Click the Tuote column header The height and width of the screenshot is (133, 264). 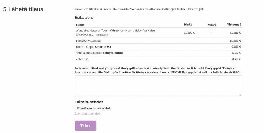tap(79, 25)
